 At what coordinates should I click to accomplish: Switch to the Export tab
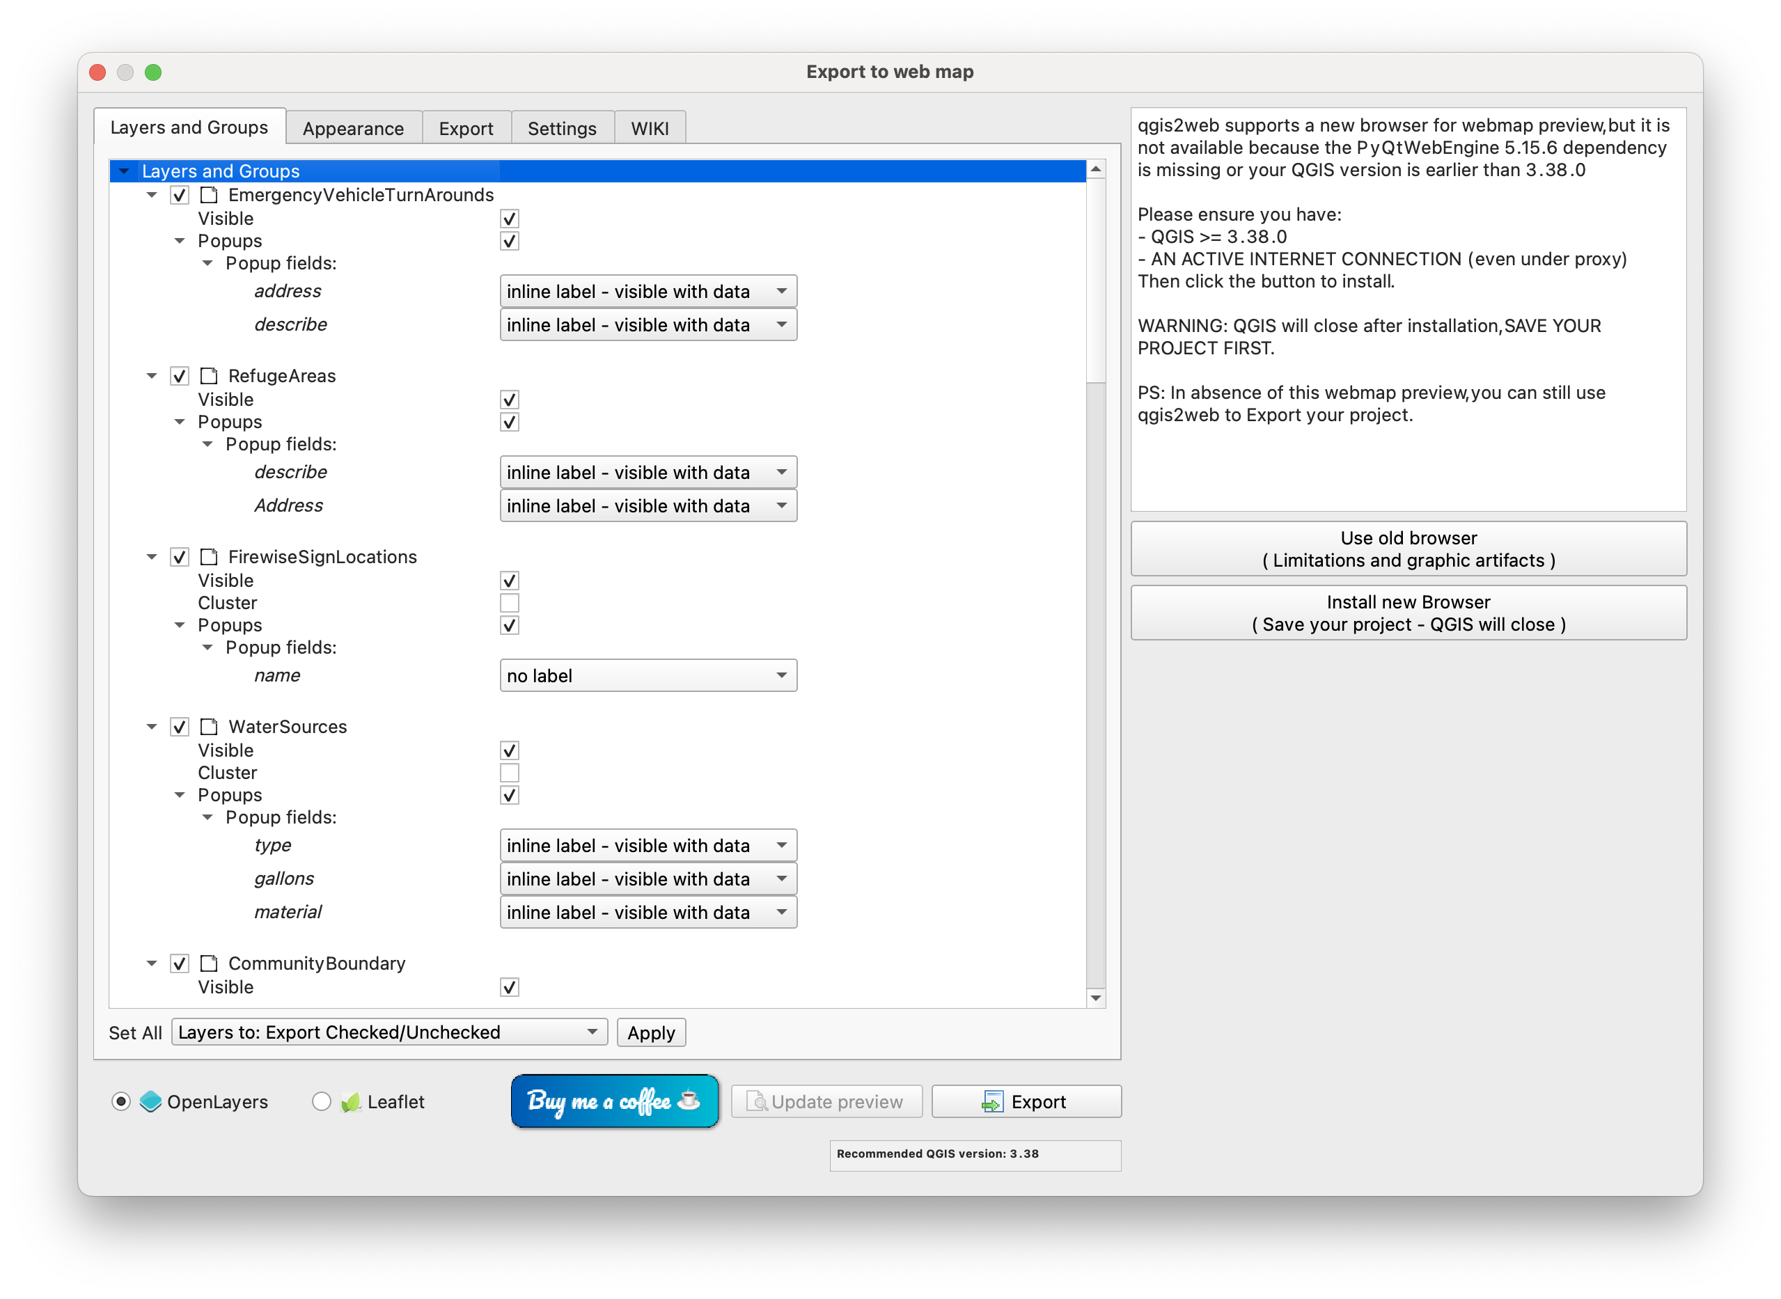coord(466,128)
